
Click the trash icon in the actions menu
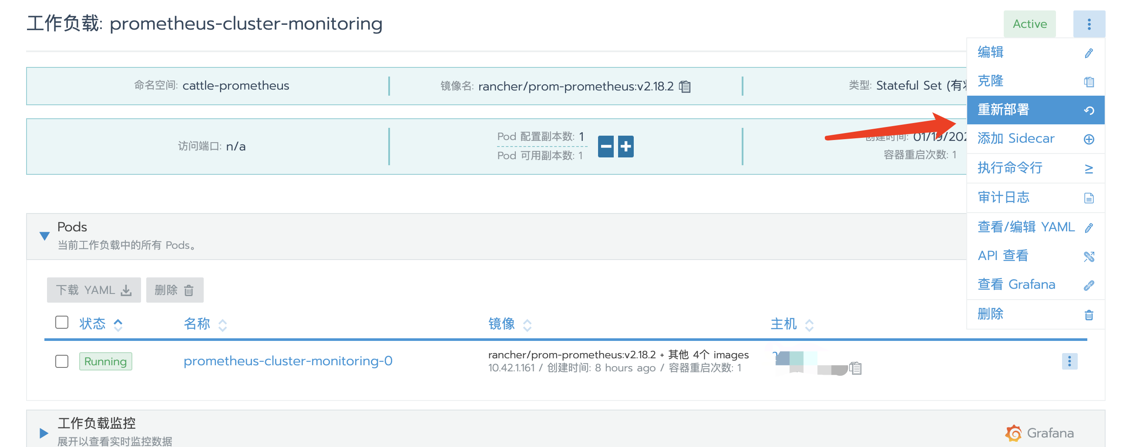point(1089,315)
